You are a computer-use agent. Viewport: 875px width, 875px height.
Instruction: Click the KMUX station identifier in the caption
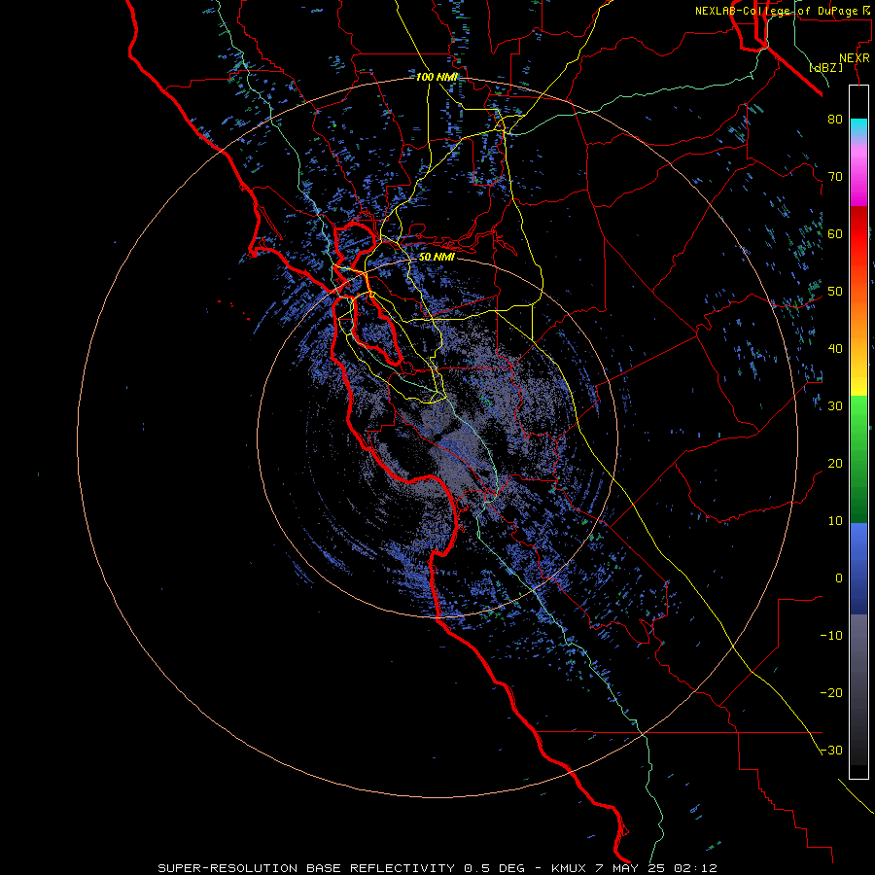(x=568, y=868)
